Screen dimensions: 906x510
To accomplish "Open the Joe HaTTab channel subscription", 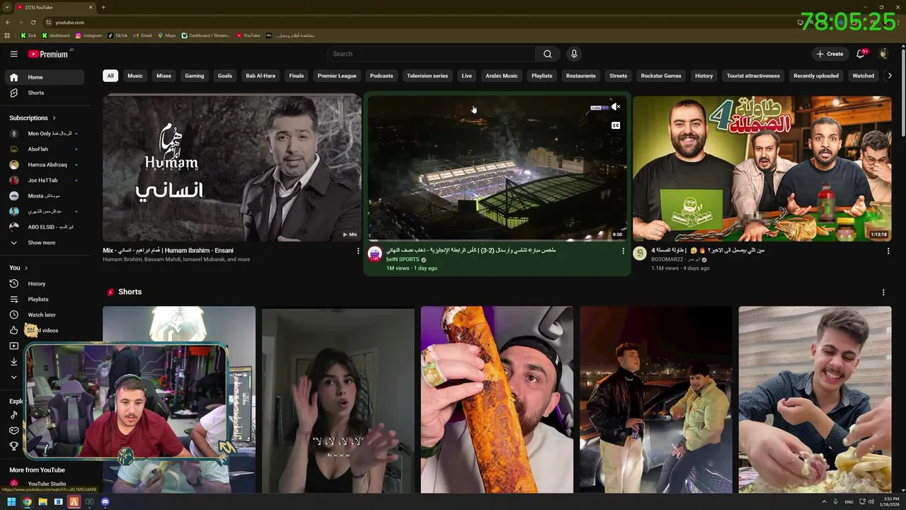I will pyautogui.click(x=44, y=180).
